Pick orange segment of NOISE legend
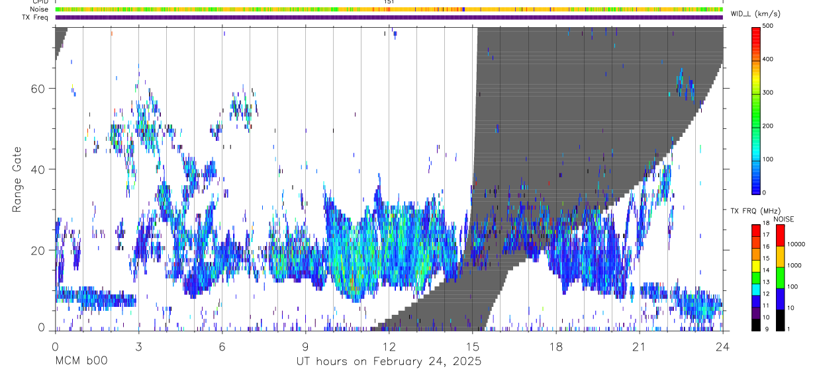The image size is (813, 375). (780, 257)
